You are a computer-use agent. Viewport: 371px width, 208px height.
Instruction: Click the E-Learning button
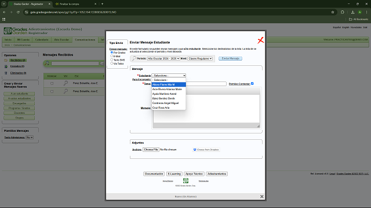click(174, 174)
